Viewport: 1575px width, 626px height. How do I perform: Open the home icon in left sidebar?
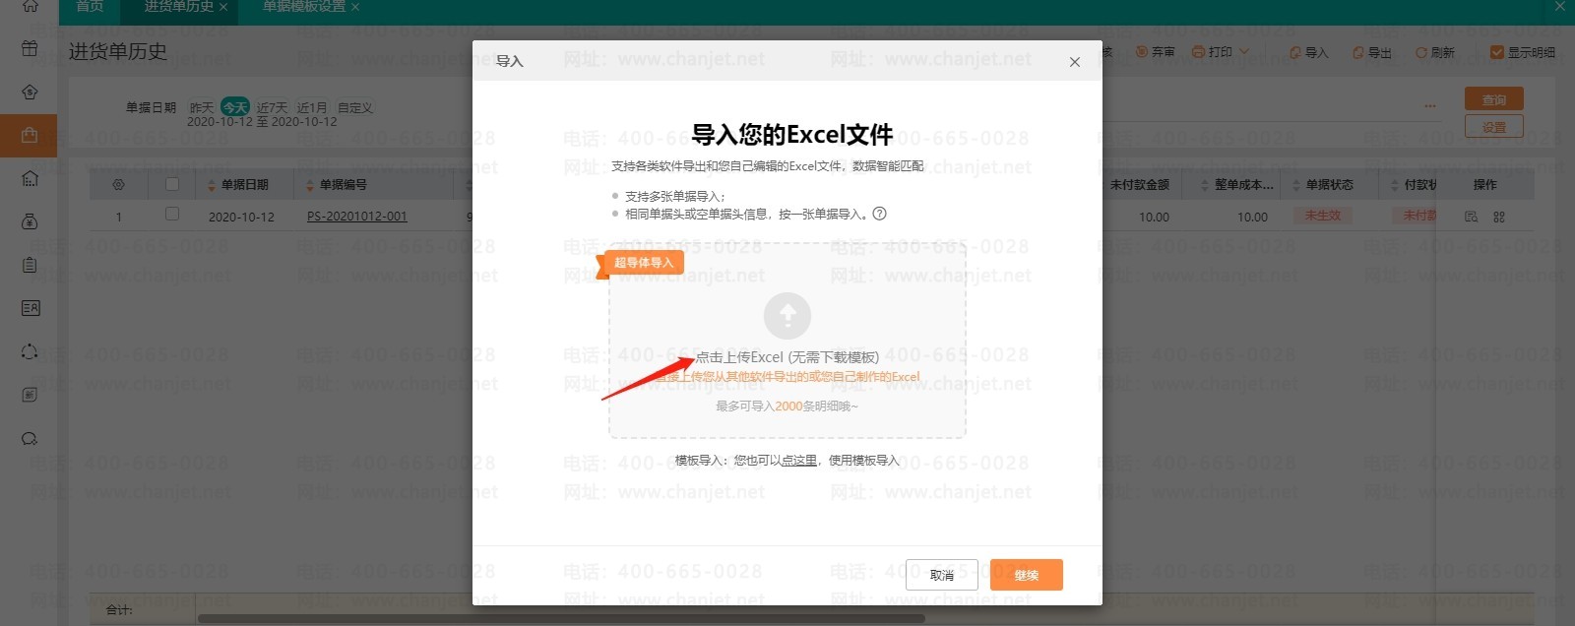pyautogui.click(x=30, y=6)
